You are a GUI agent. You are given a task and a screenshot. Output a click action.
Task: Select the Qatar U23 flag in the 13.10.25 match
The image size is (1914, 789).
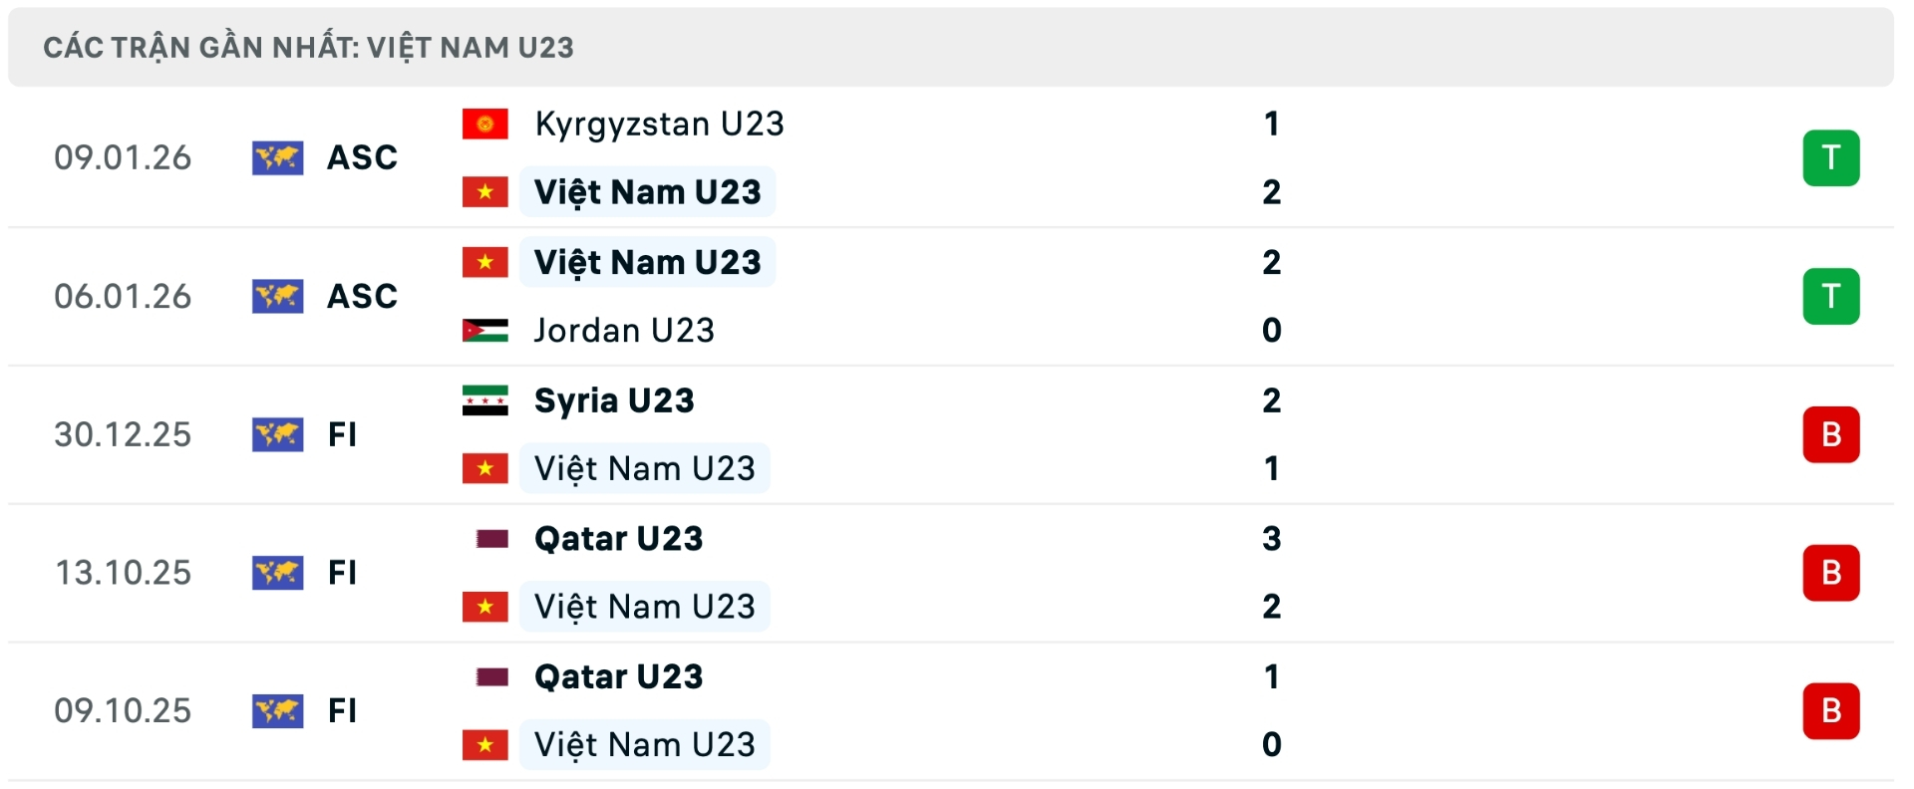[491, 538]
